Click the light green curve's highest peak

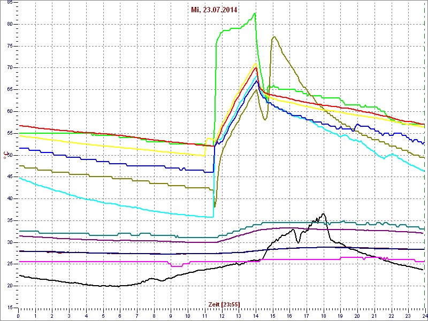coord(255,13)
